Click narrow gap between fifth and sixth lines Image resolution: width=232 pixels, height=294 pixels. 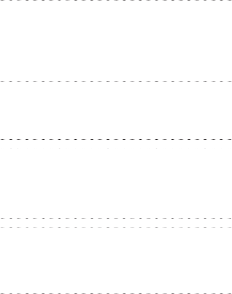tap(116, 144)
